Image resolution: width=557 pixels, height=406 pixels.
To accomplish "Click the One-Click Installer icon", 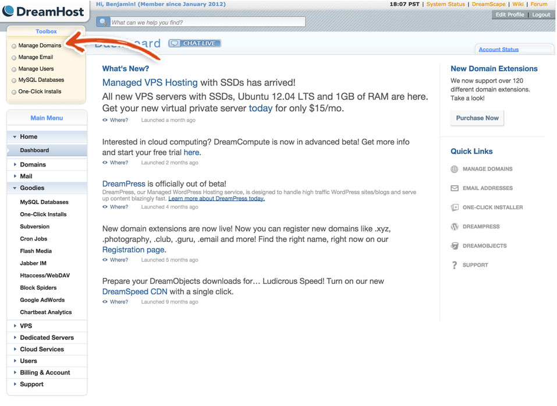I will (x=455, y=207).
